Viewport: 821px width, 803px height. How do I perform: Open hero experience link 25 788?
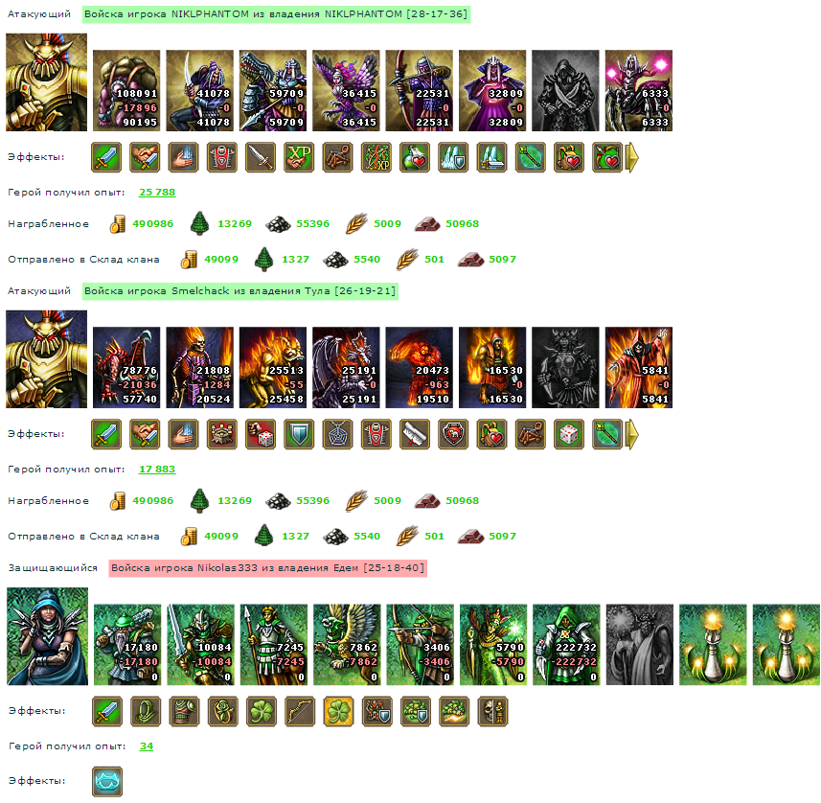click(157, 193)
